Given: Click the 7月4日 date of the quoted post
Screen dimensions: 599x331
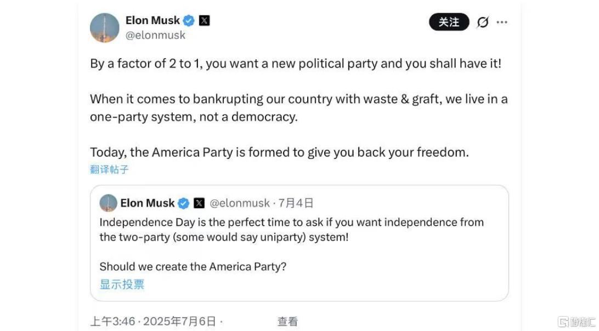Looking at the screenshot, I should [296, 203].
